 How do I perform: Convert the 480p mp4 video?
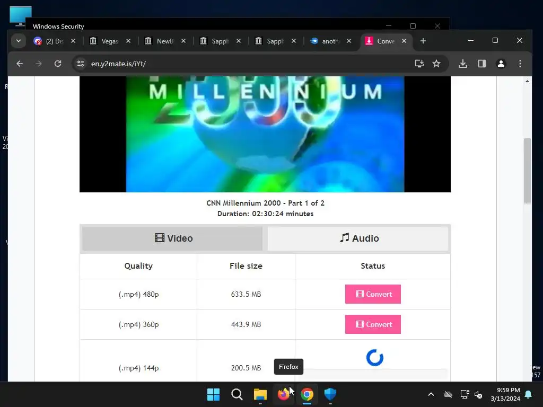pos(373,294)
